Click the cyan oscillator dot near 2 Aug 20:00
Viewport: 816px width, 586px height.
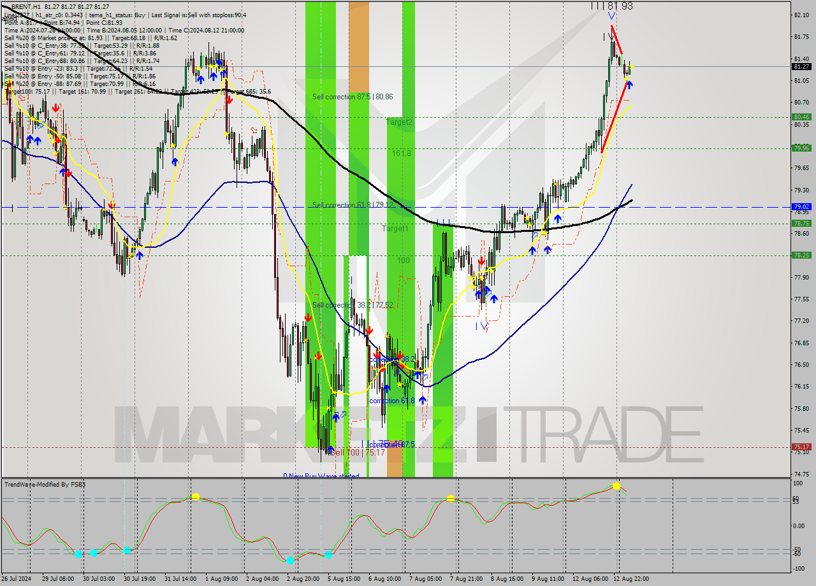pyautogui.click(x=290, y=561)
